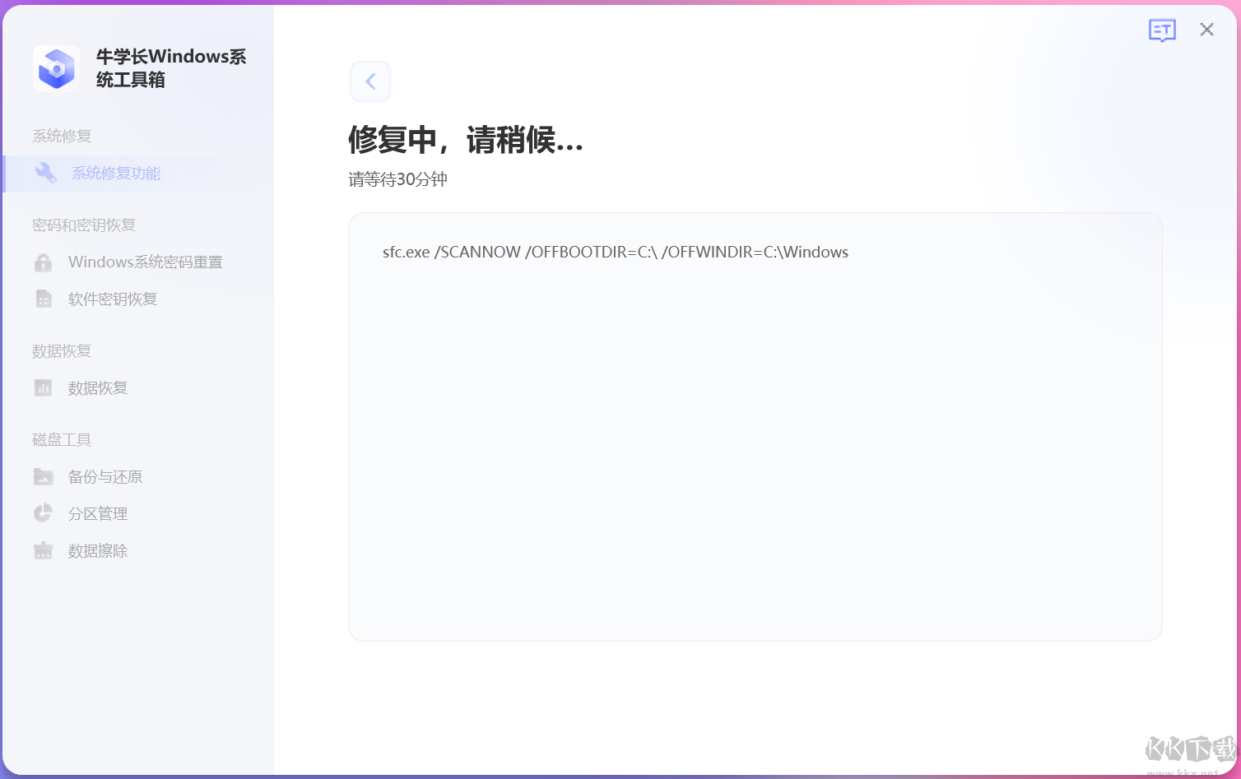1241x779 pixels.
Task: Click the 备份与还原 folder icon
Action: 43,476
